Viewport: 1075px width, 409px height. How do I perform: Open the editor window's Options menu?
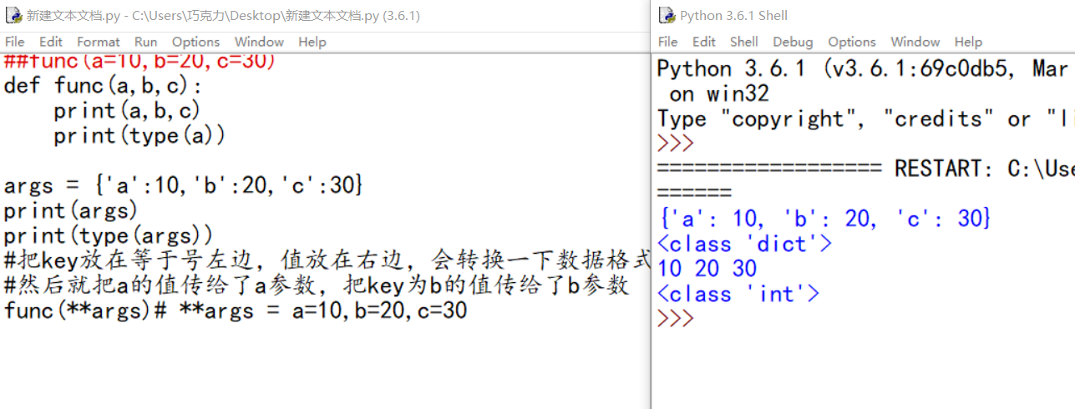195,42
